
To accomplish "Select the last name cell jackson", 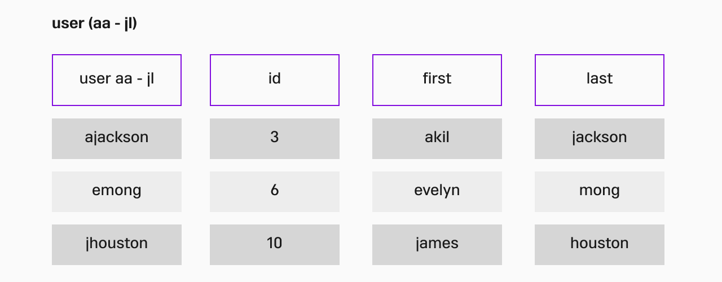I will pos(600,139).
